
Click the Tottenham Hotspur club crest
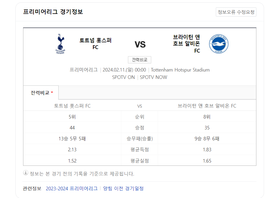[60, 44]
